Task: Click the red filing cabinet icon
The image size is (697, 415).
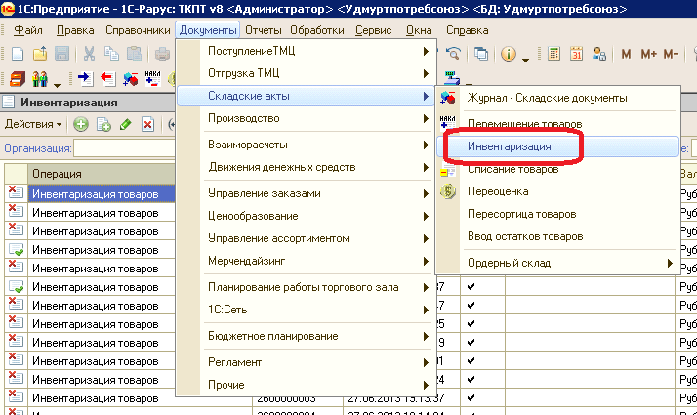Action: coord(18,79)
